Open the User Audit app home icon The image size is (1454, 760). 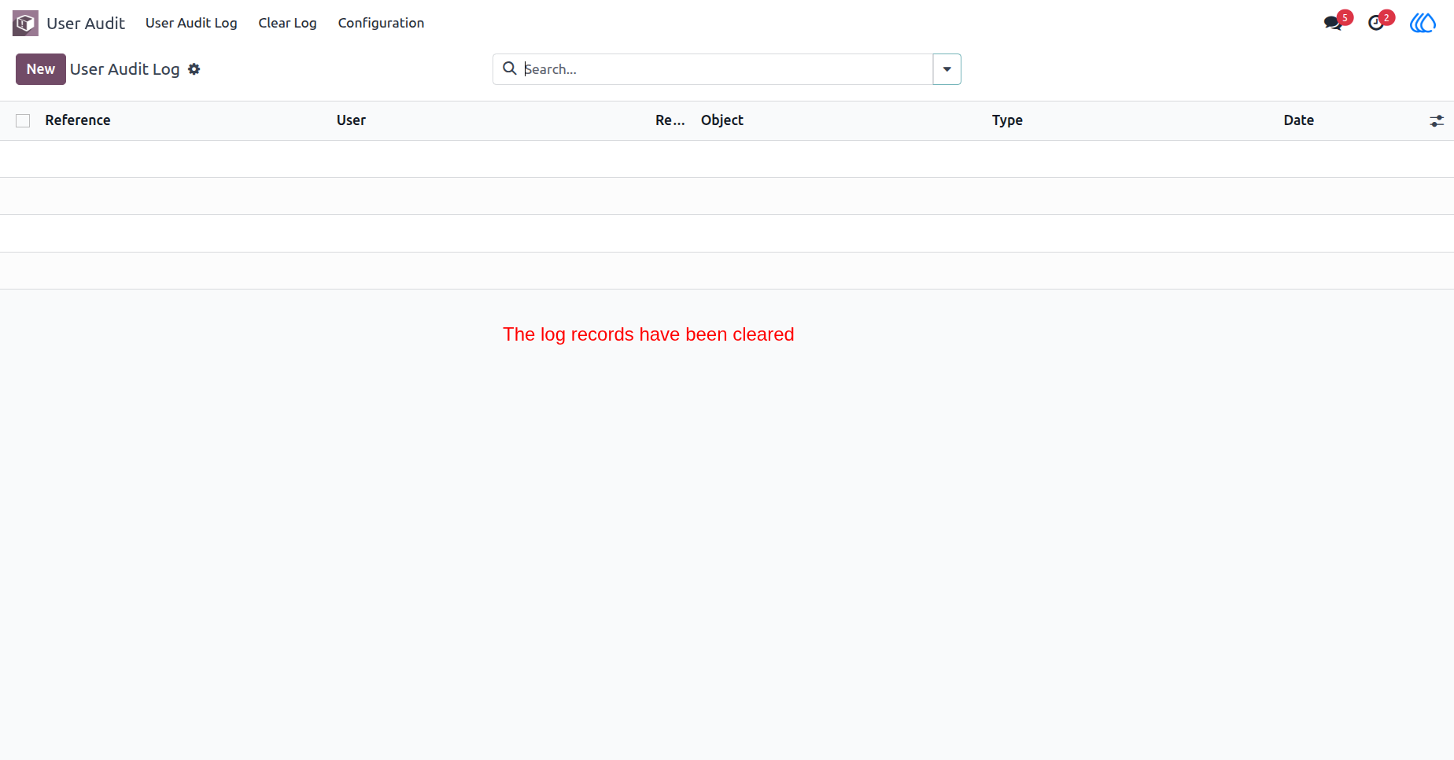click(x=25, y=23)
